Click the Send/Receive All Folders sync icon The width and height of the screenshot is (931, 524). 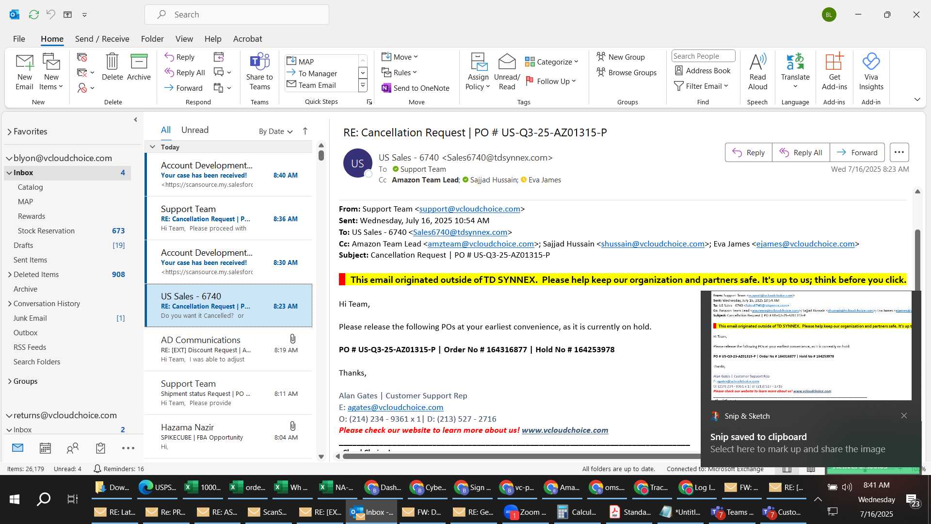pos(33,15)
